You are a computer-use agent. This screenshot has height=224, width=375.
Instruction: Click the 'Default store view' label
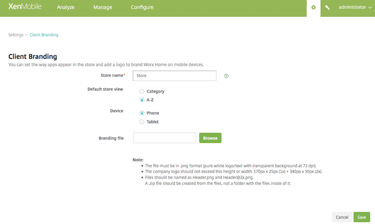coord(105,89)
